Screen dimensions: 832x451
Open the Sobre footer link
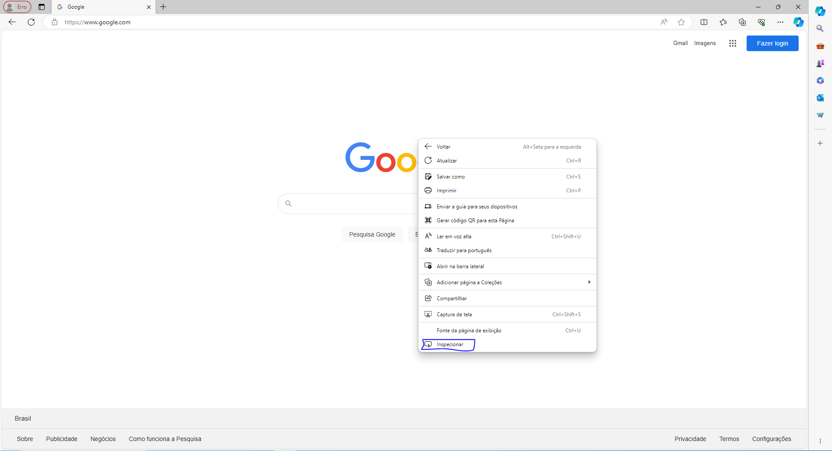pos(25,439)
